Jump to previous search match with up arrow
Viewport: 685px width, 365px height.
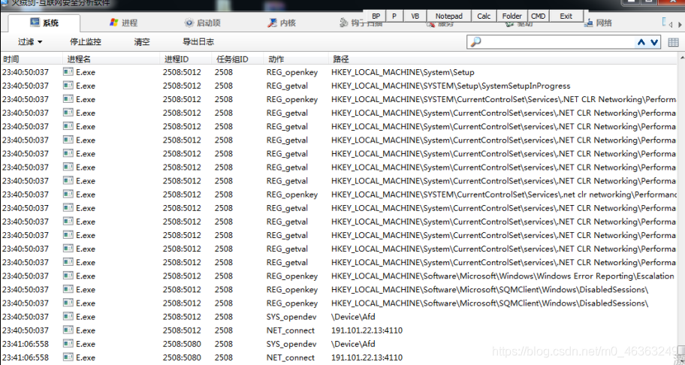(x=641, y=42)
